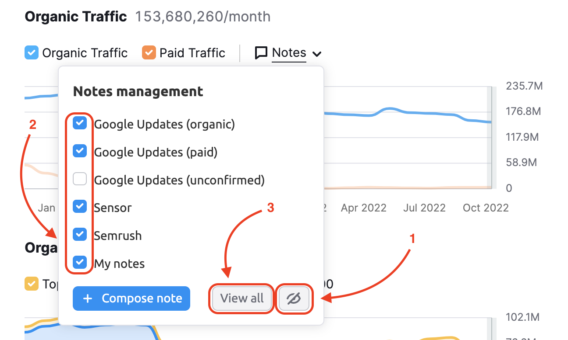Open the View all notes button
Image resolution: width=568 pixels, height=340 pixels.
coord(242,298)
